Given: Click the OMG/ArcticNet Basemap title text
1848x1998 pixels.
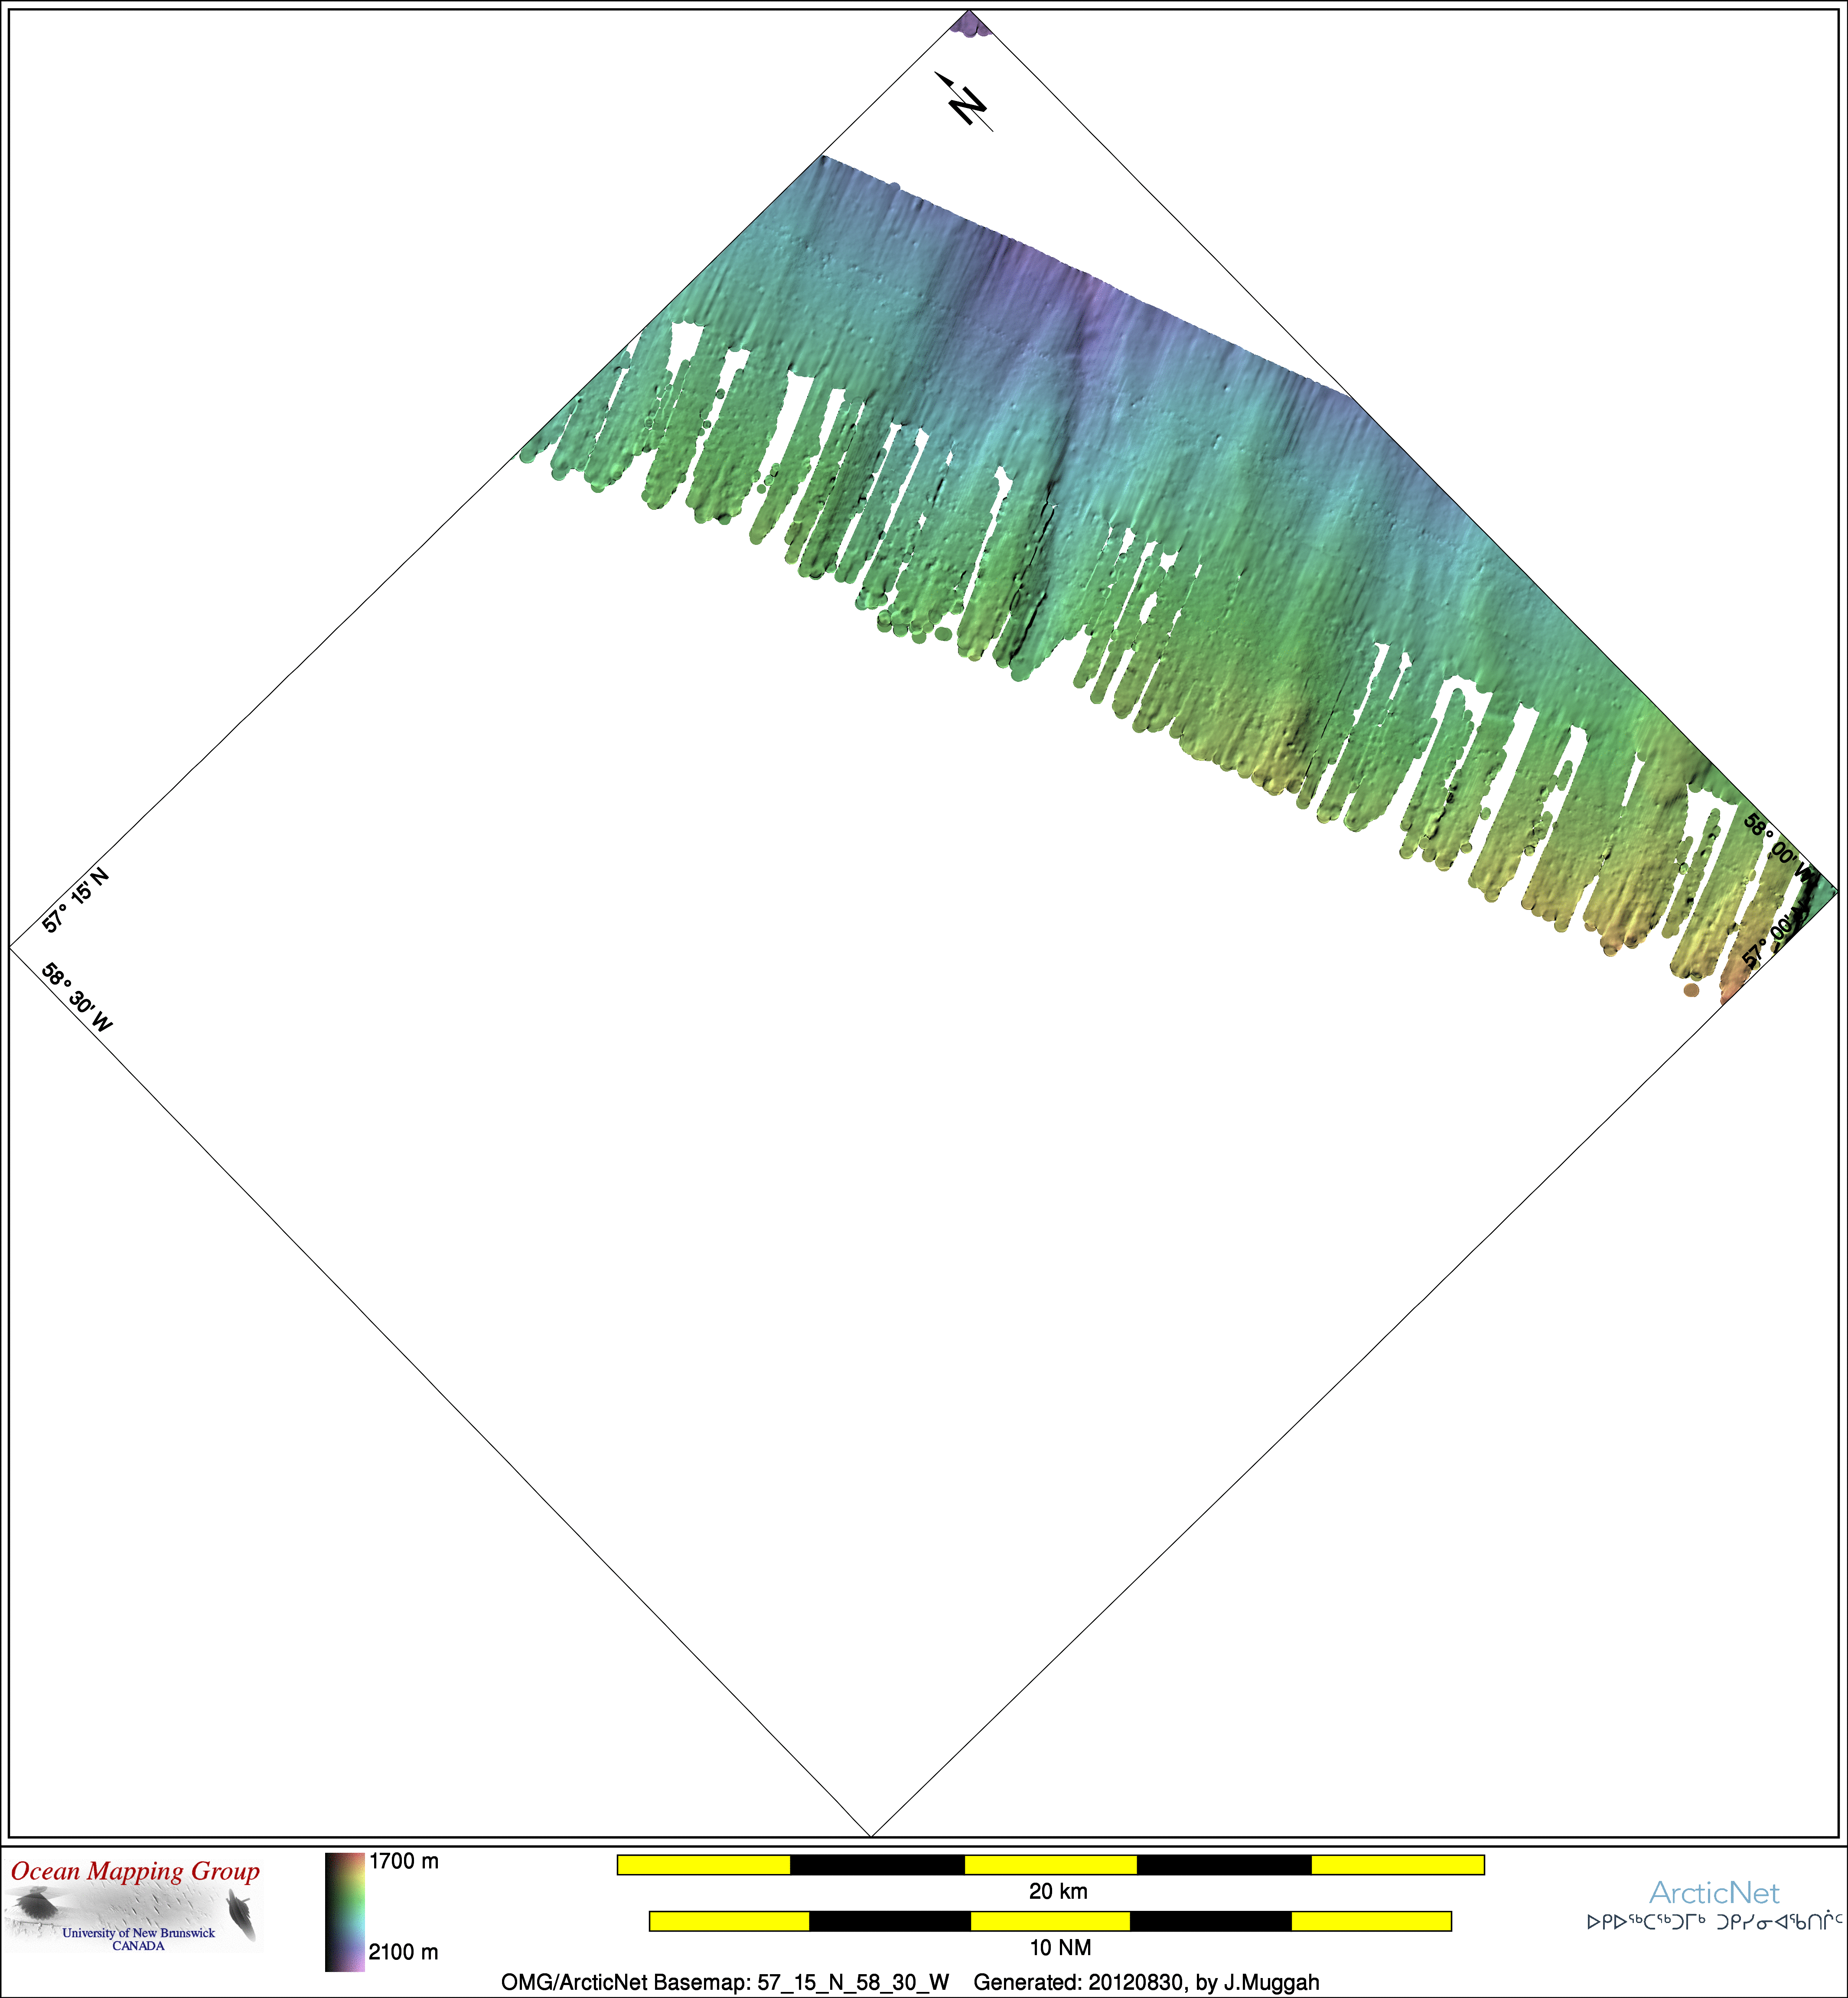Looking at the screenshot, I should pyautogui.click(x=724, y=1982).
